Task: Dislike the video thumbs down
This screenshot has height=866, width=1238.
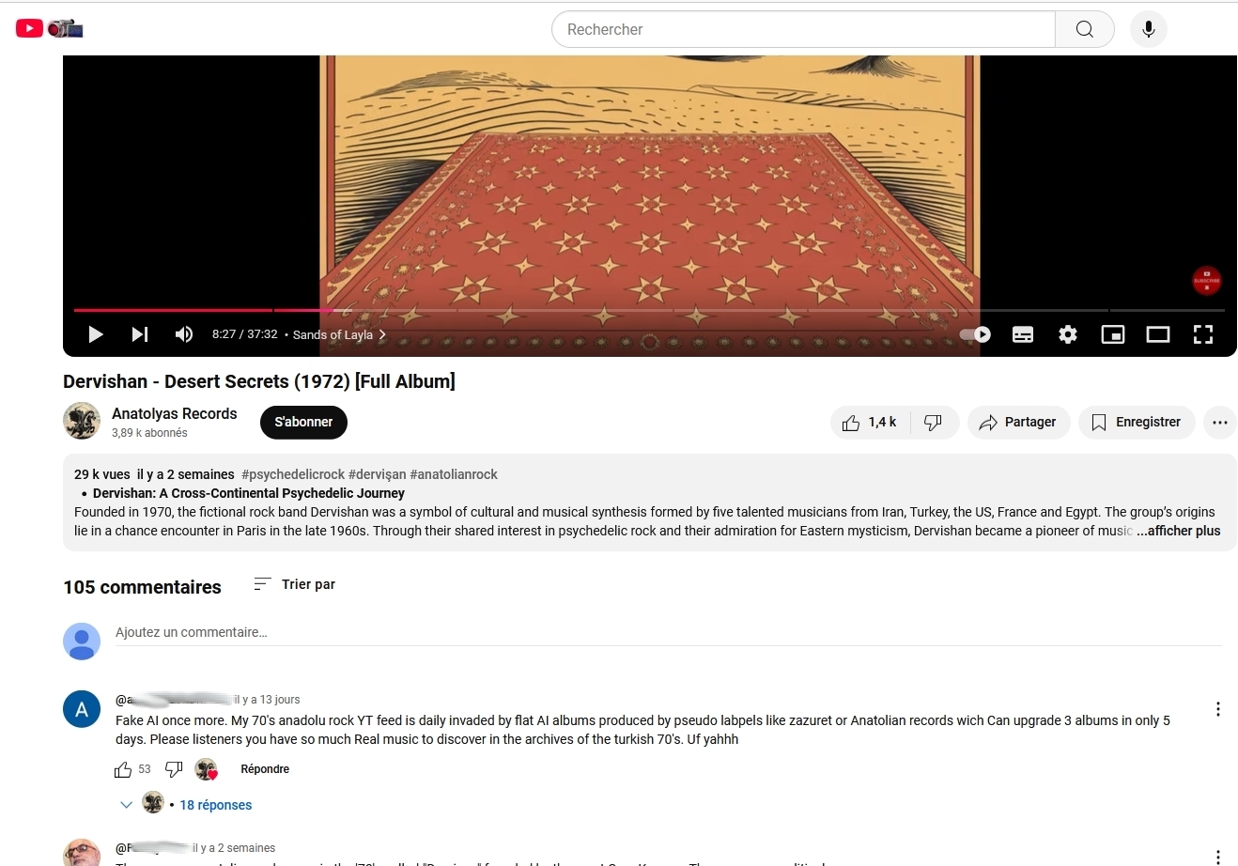Action: pos(933,423)
